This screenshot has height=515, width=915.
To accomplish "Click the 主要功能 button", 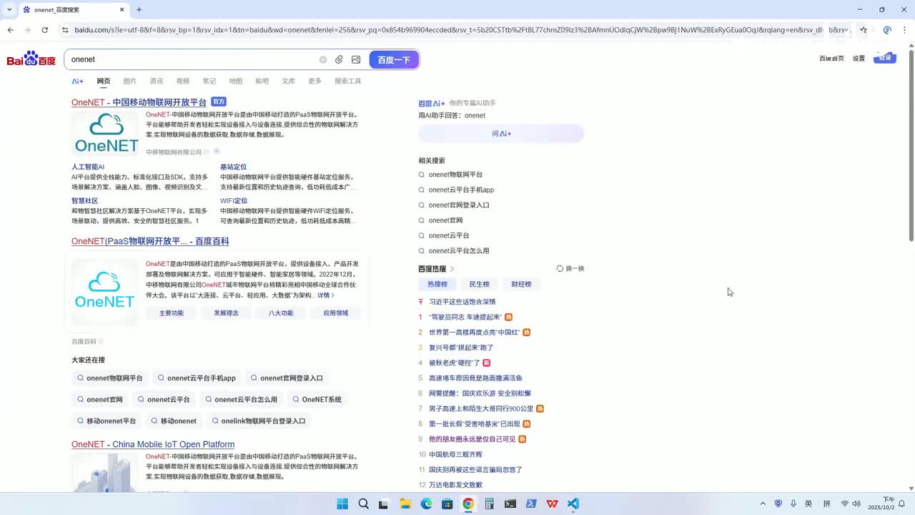I will click(172, 313).
